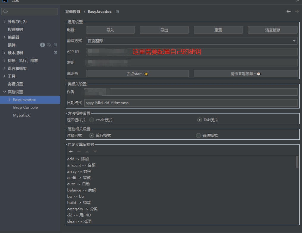
Task: Click the move-up triangle in mapping toolbar
Action: [87, 152]
